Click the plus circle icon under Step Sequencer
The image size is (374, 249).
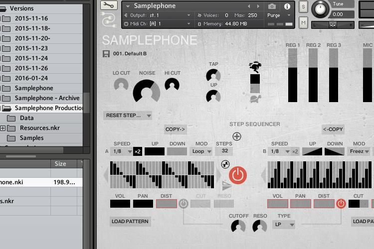pos(236,136)
